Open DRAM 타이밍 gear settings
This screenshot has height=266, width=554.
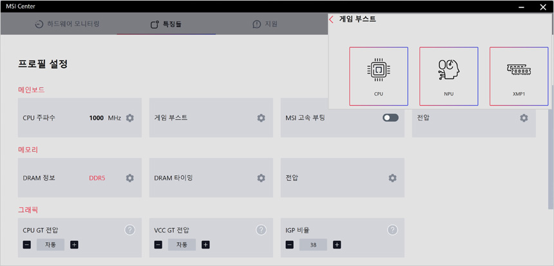[x=261, y=178]
